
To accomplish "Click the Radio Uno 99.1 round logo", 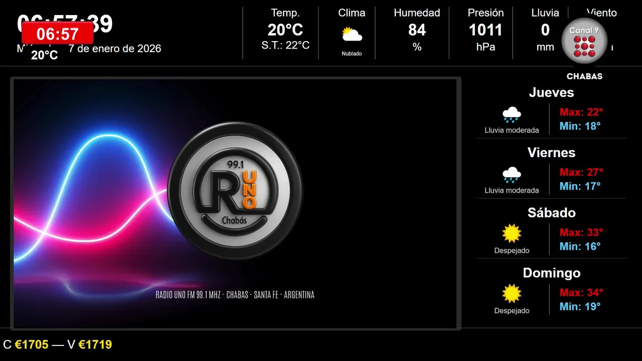I will (235, 191).
